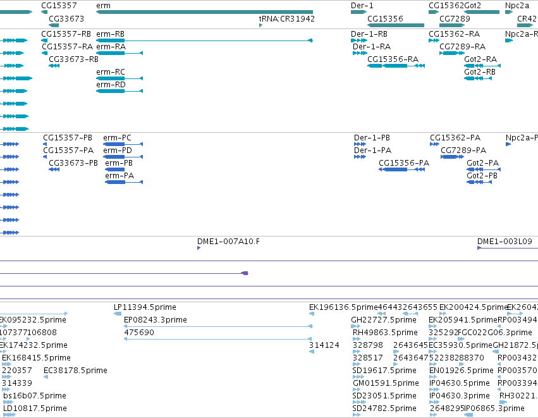Select EST EC38178.5prime
This screenshot has width=538, height=418.
click(75, 371)
